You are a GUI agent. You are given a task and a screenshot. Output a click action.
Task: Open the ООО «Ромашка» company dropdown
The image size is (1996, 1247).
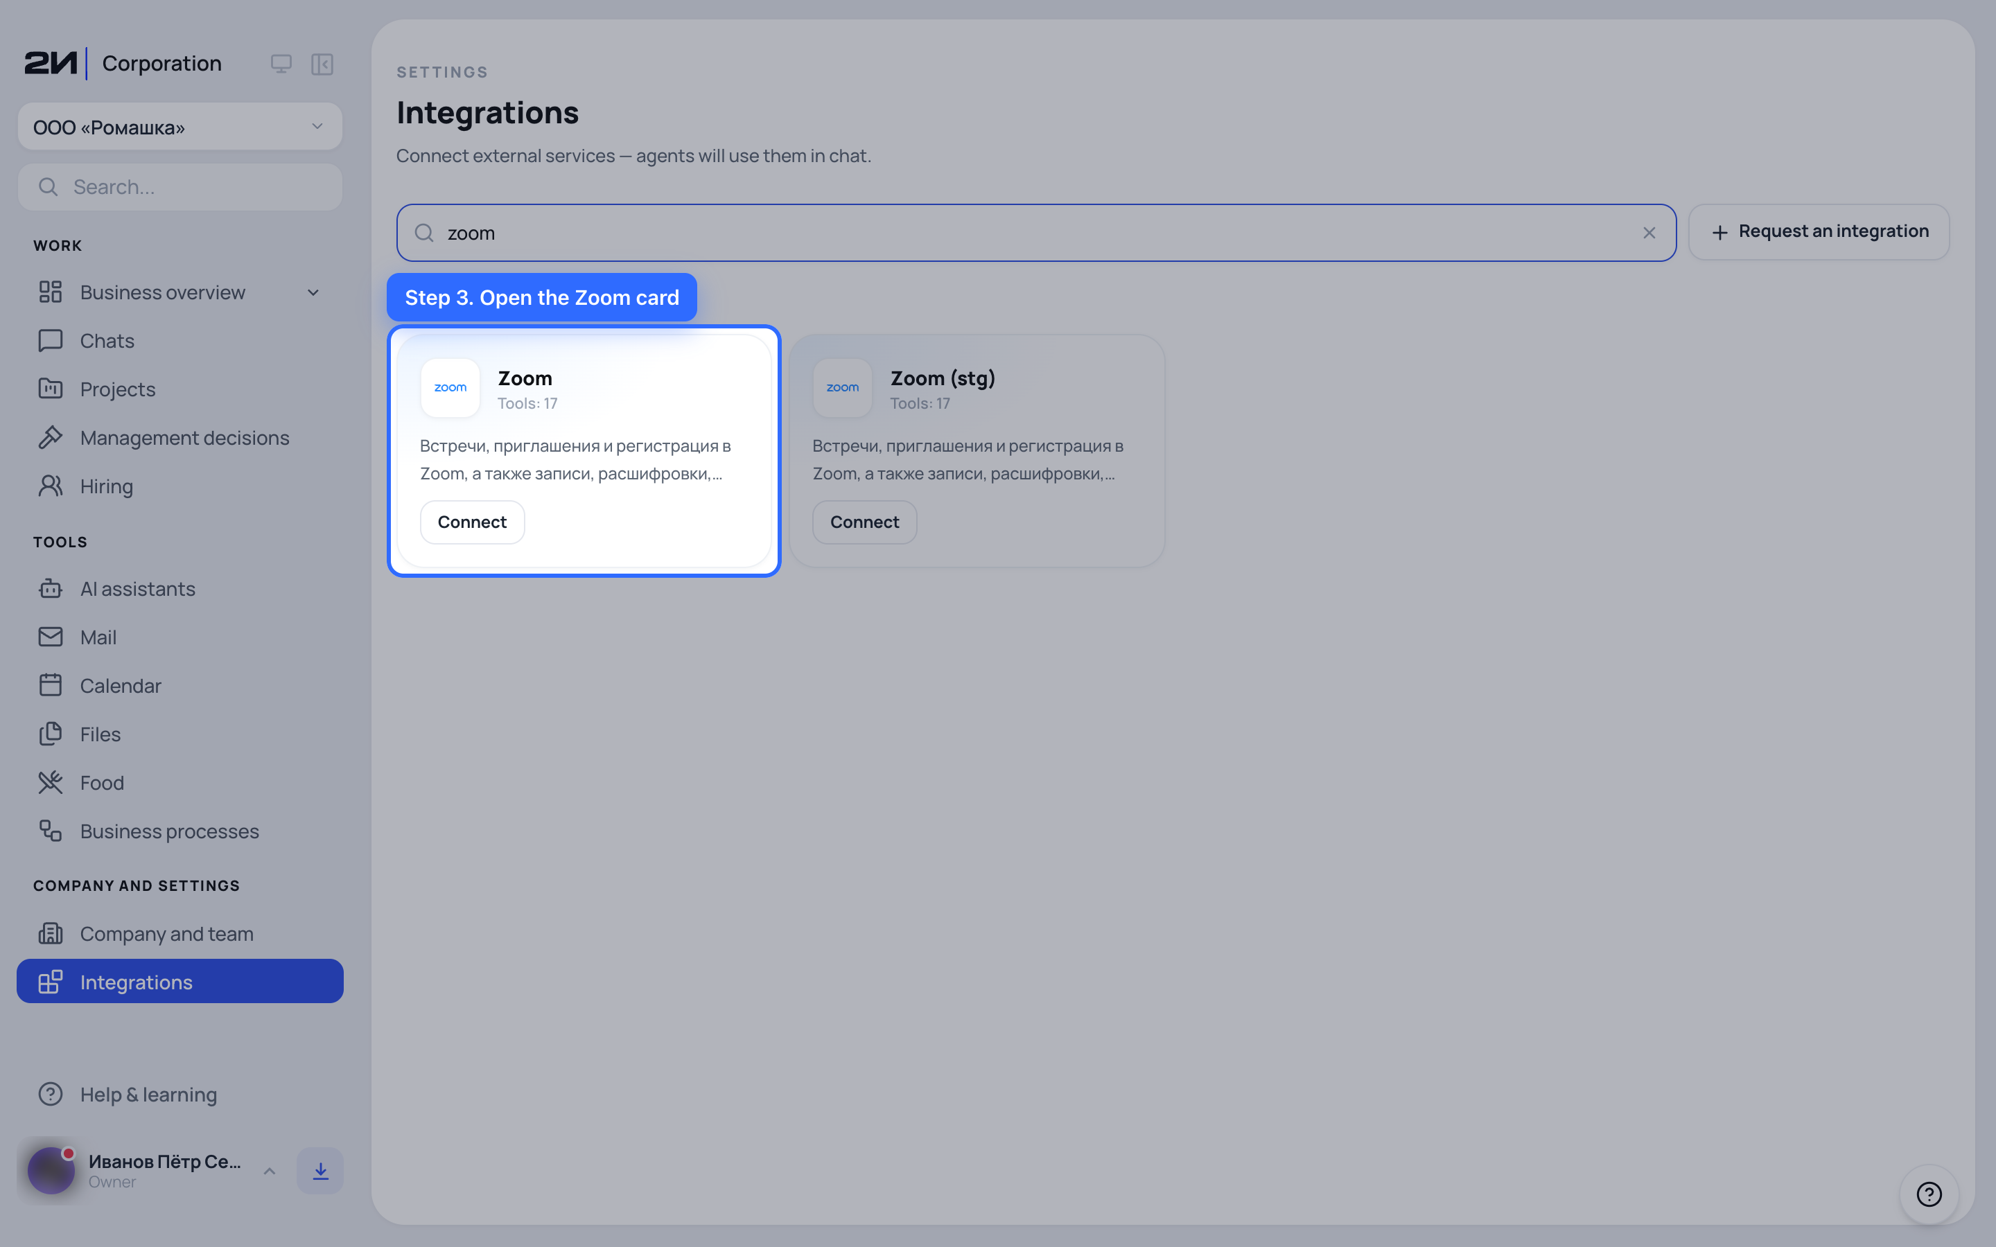[x=180, y=126]
